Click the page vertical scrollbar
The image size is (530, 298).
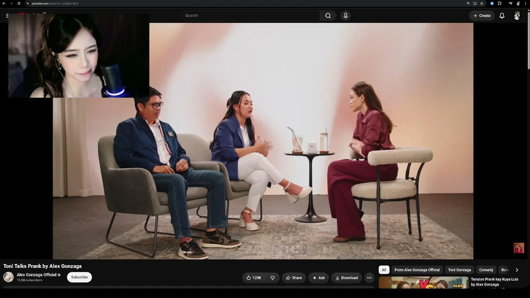[x=528, y=41]
